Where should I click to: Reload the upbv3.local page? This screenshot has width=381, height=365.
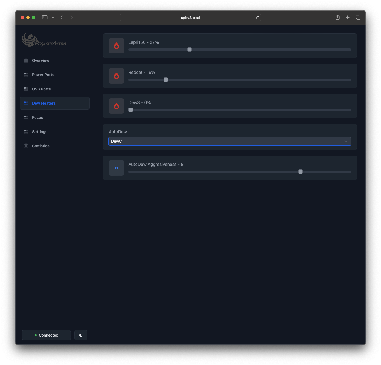point(258,18)
